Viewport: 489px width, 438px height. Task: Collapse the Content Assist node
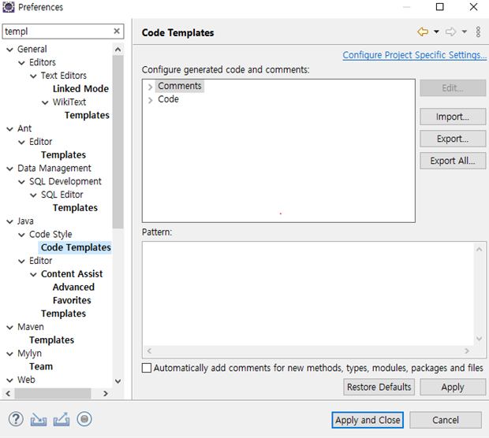[33, 274]
